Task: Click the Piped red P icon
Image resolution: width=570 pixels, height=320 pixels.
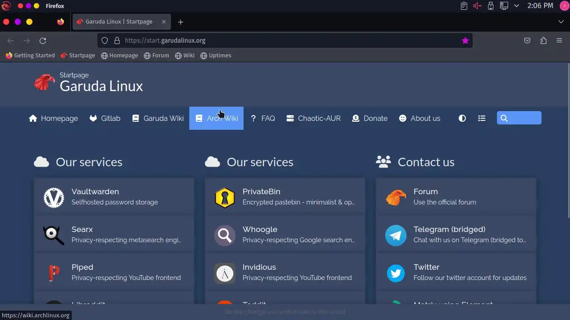Action: pos(54,273)
